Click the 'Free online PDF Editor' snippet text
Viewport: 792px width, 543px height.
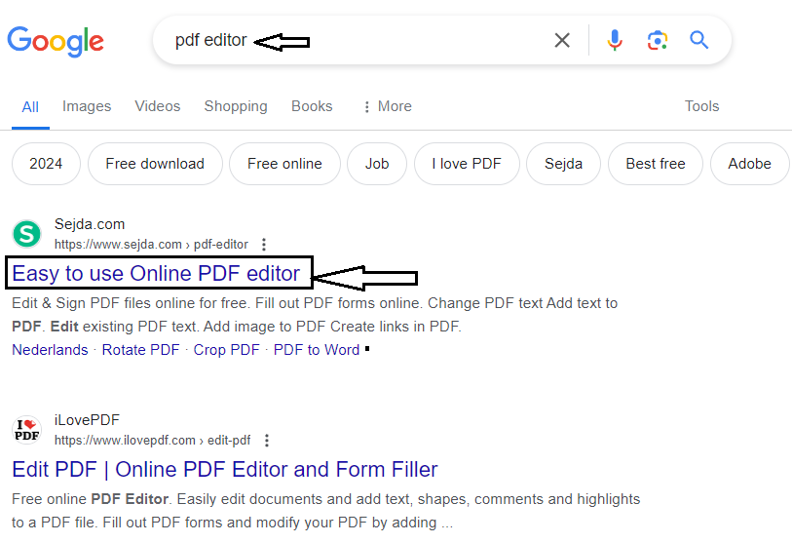tap(325, 511)
